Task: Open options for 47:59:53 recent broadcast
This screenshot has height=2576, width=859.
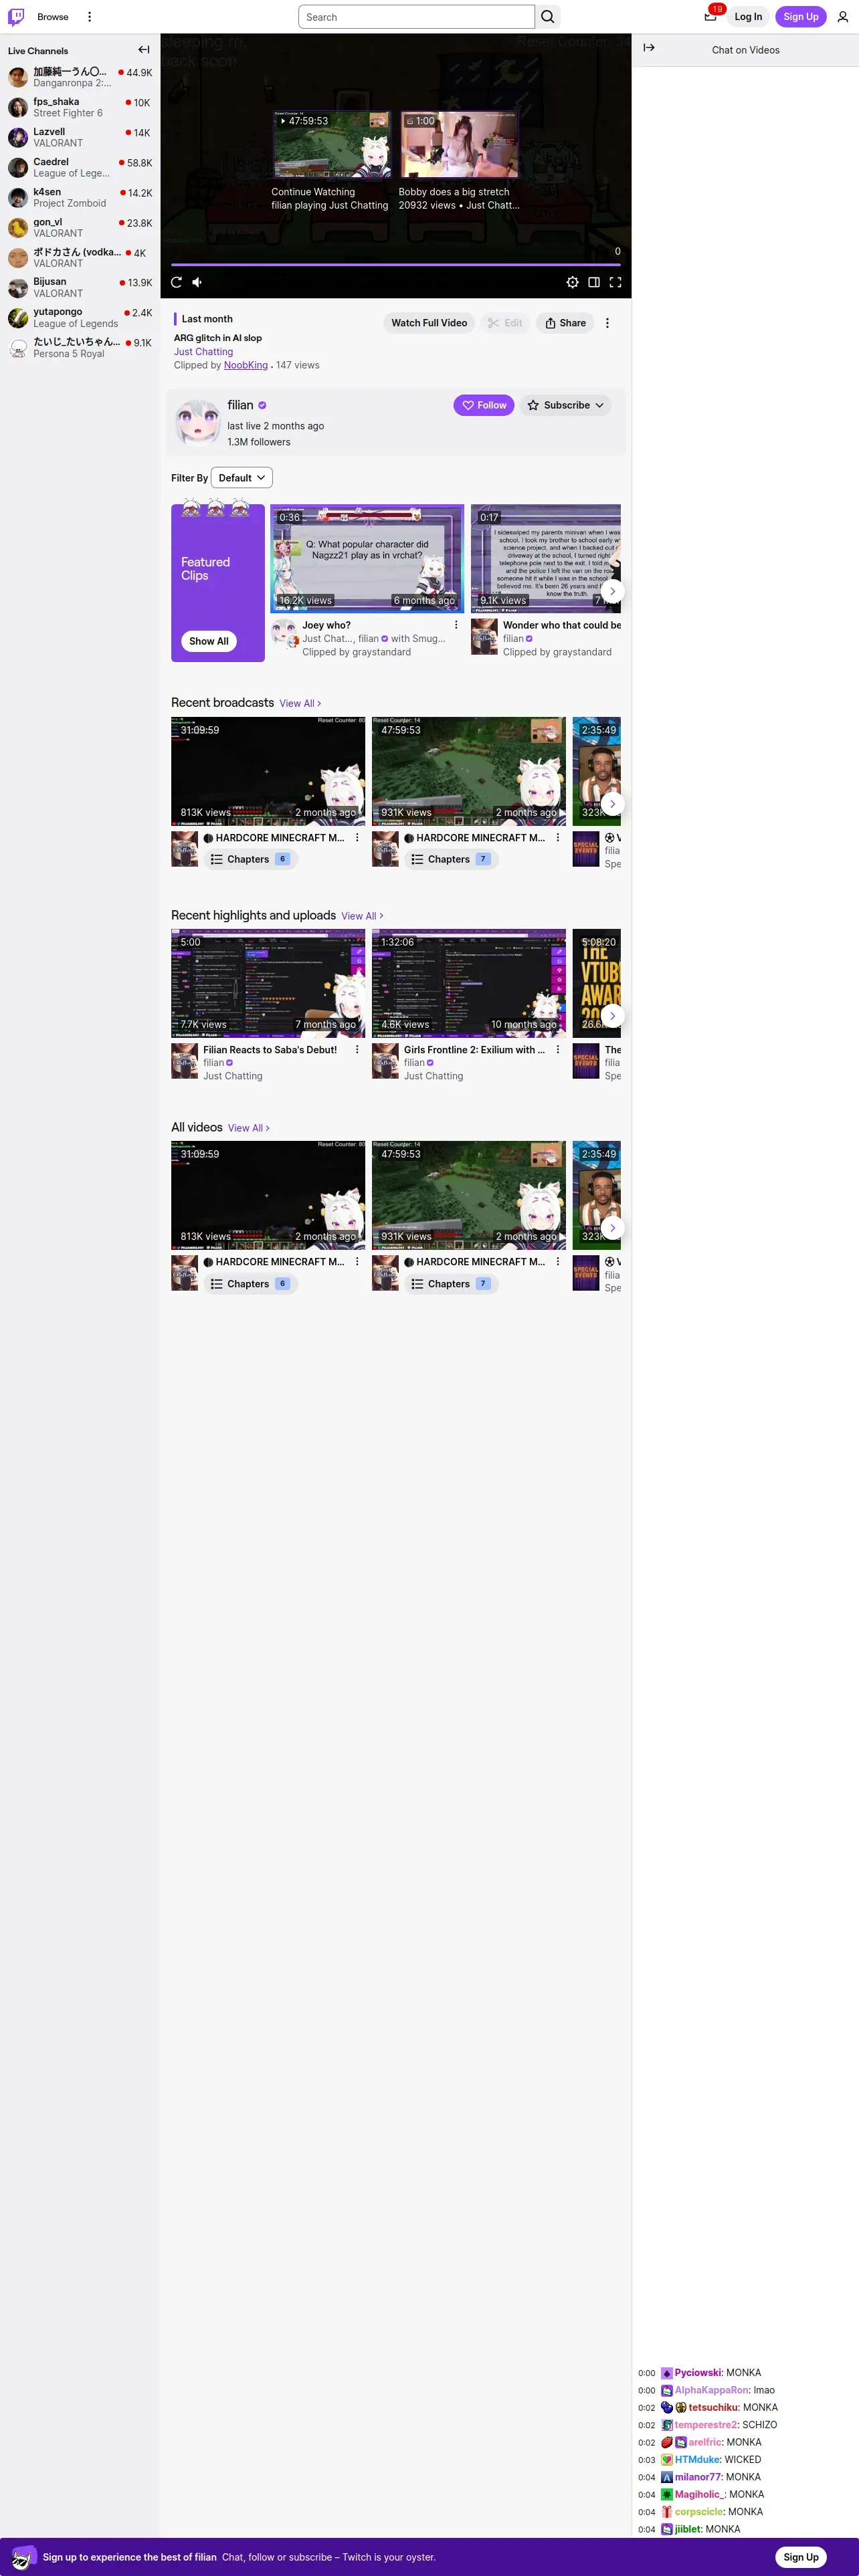Action: tap(558, 838)
